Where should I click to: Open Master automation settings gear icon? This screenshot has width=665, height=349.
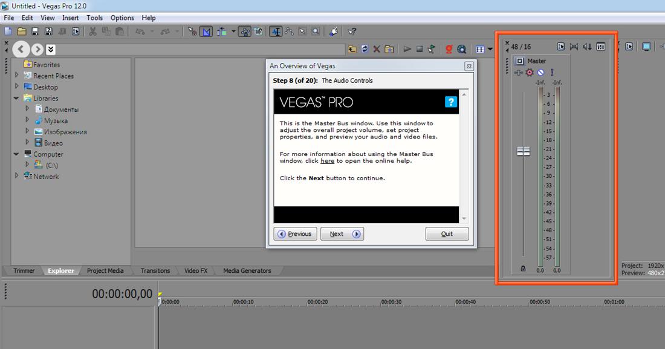point(530,73)
